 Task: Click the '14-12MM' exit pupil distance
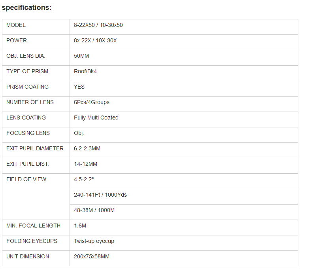85,164
